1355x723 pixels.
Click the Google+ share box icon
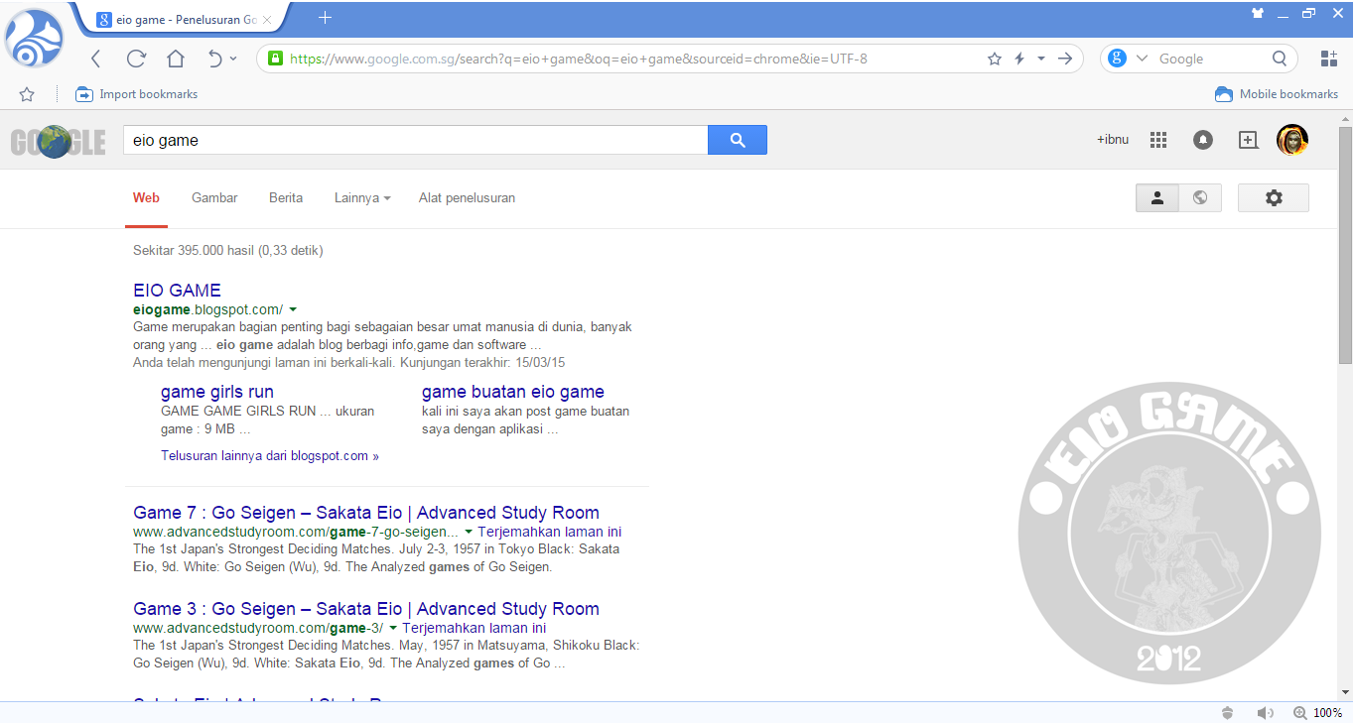point(1249,140)
